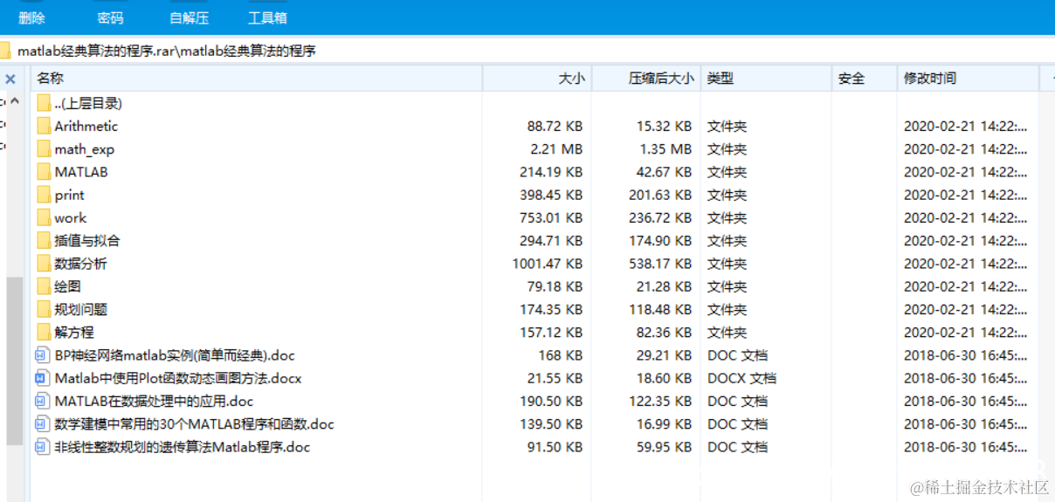Image resolution: width=1055 pixels, height=502 pixels.
Task: Click the 插值与拟合 folder icon
Action: [44, 240]
